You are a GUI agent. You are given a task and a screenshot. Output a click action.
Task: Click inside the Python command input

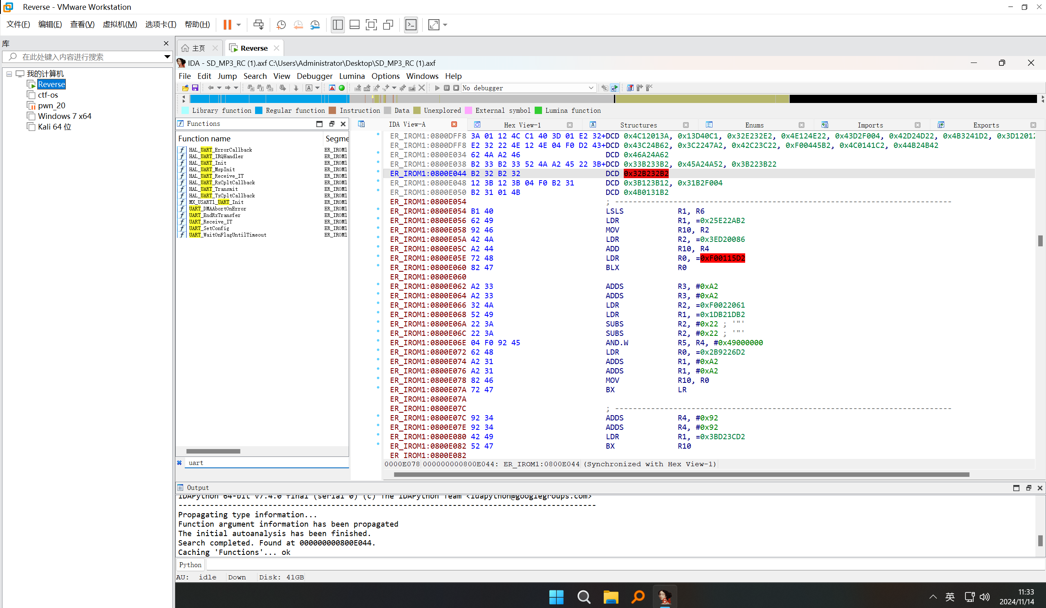[x=625, y=564]
